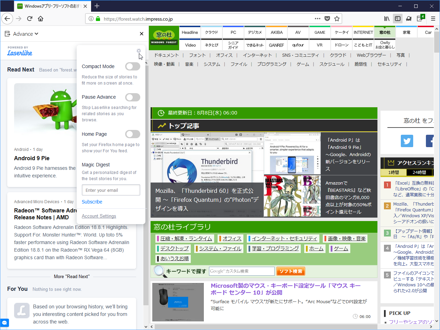
Task: Click the Advance icon with badge 4
Action: 420,18
